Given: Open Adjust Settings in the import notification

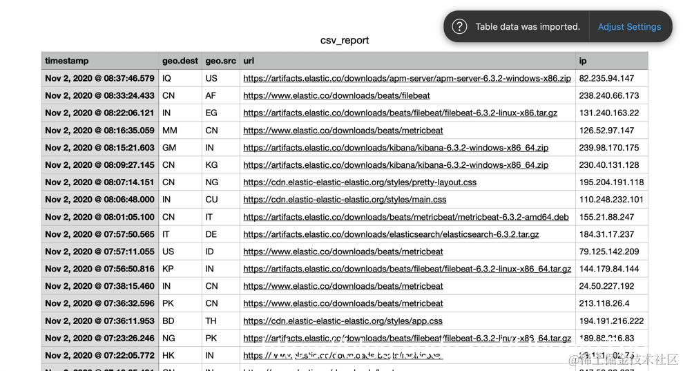Looking at the screenshot, I should click(x=629, y=26).
